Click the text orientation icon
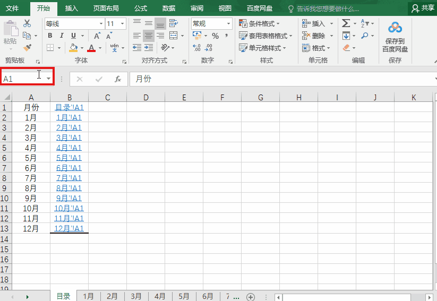The image size is (437, 301). coord(165,48)
